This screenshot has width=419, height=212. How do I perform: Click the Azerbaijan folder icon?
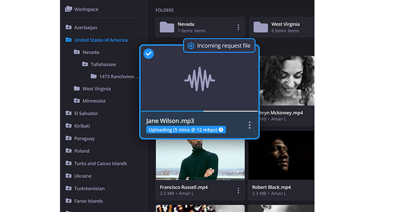[x=69, y=27]
